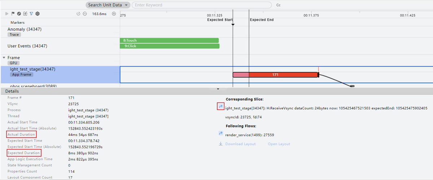Zoom in with the plus icon
The height and width of the screenshot is (180, 433).
pos(114,14)
